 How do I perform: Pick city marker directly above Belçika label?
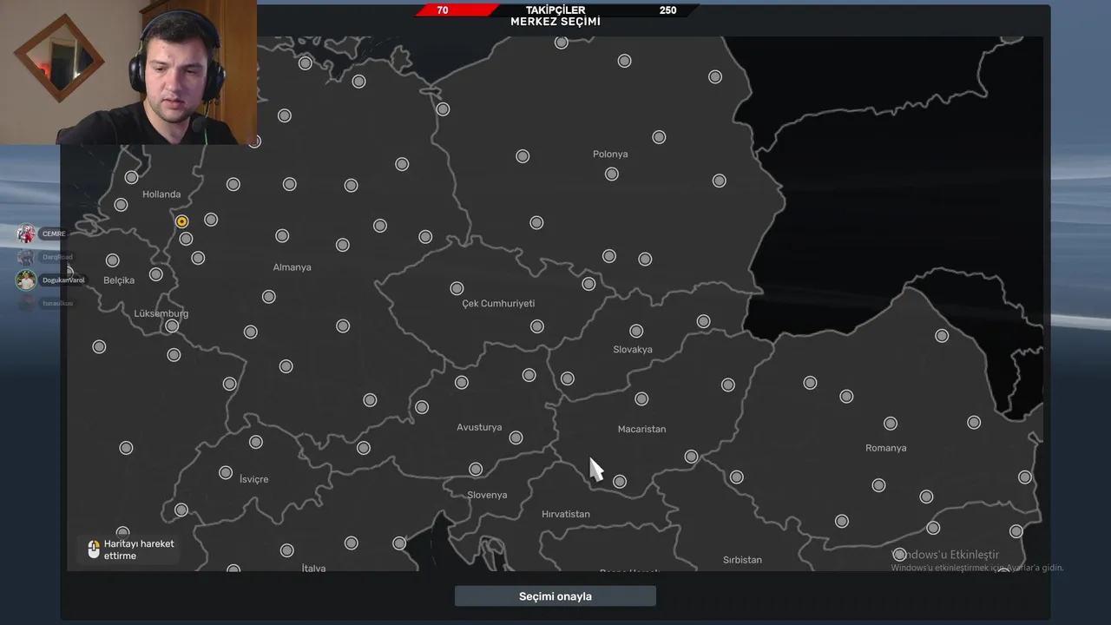(x=112, y=260)
